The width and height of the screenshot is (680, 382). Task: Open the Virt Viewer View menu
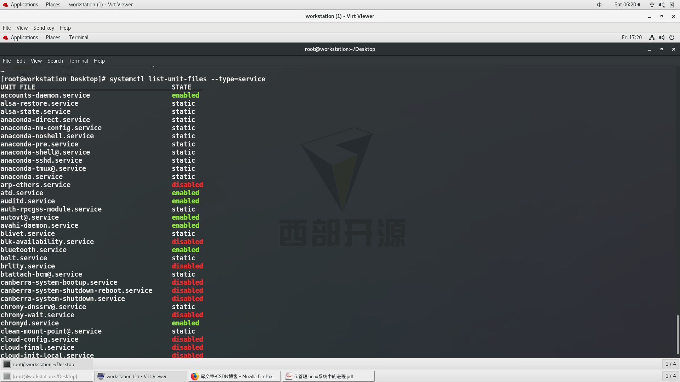pos(22,28)
